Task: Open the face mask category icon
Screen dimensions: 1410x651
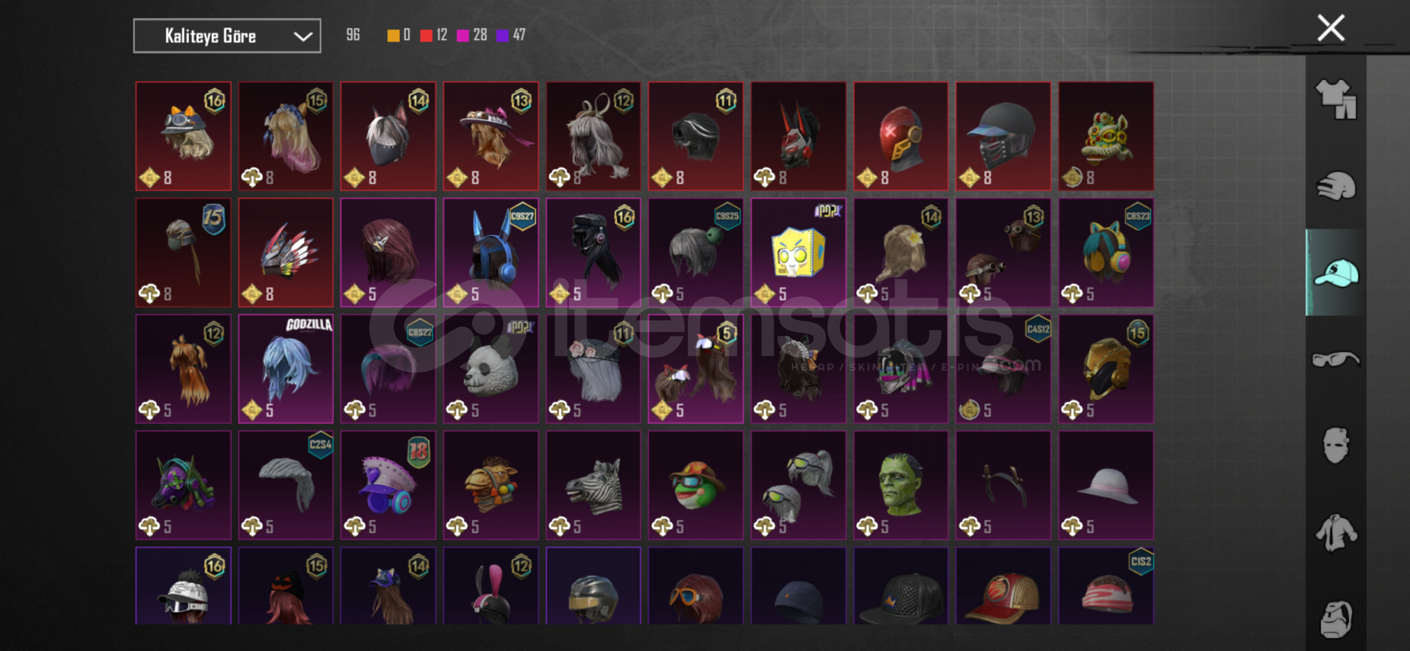Action: [x=1336, y=445]
